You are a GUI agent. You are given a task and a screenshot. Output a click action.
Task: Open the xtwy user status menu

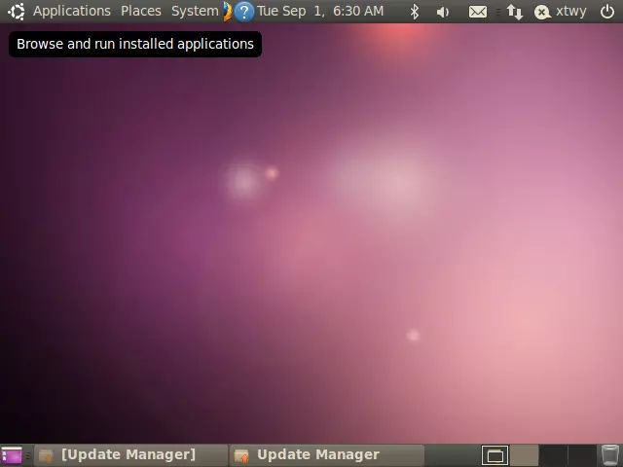point(571,11)
